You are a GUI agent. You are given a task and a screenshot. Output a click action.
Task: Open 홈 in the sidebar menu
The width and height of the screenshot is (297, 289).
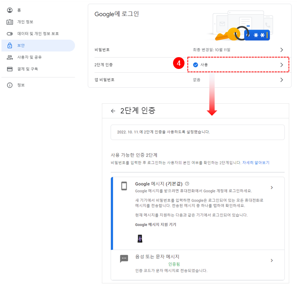click(38, 10)
